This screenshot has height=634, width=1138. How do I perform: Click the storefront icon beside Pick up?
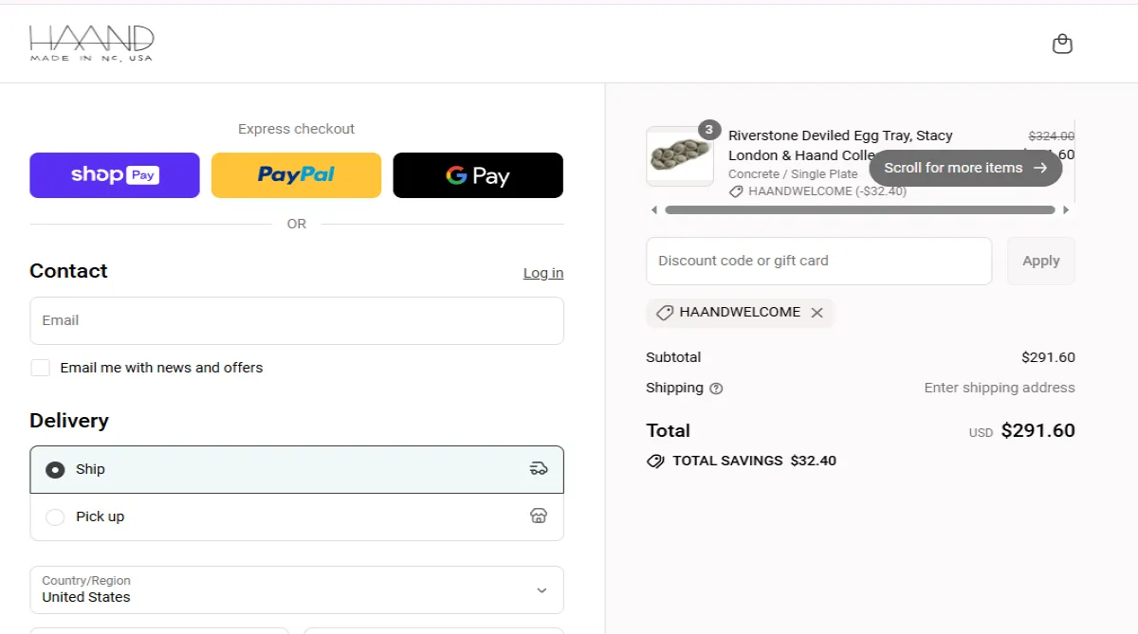(539, 516)
